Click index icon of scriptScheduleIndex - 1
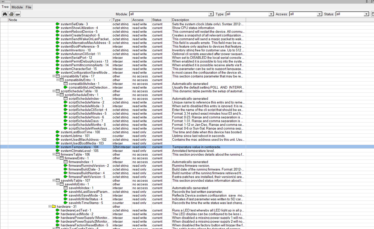The height and width of the screenshot is (229, 374). 66,99
